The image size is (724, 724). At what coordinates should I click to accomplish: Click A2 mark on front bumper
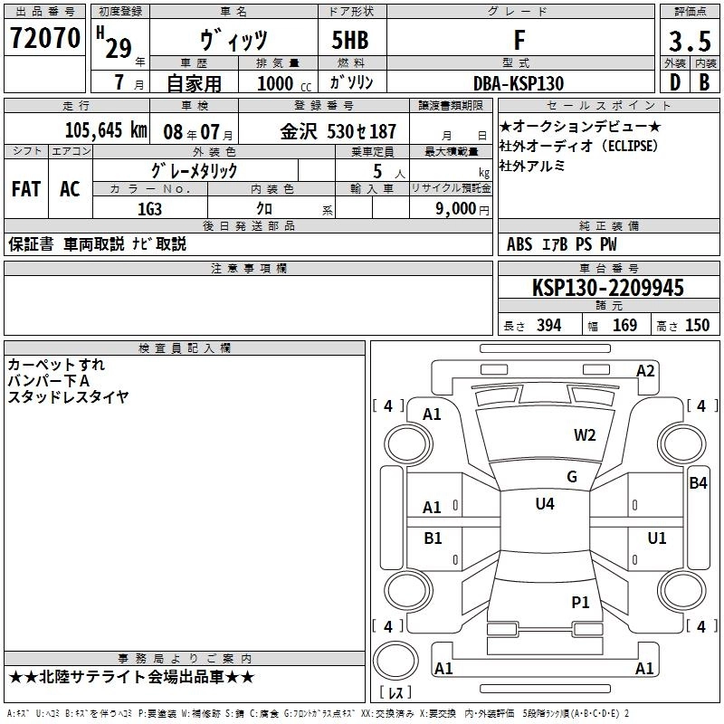pos(645,371)
